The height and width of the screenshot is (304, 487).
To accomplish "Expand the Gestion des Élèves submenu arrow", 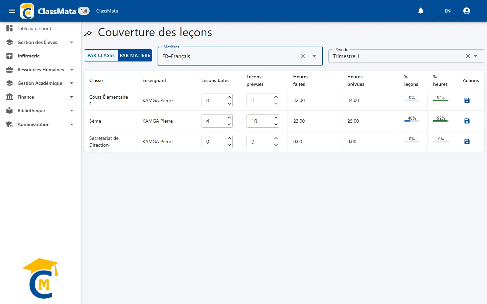I will click(72, 42).
